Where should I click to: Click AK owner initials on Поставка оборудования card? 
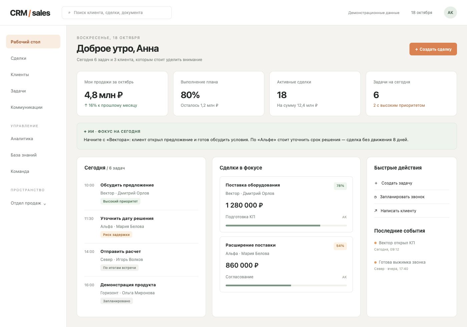pos(345,217)
